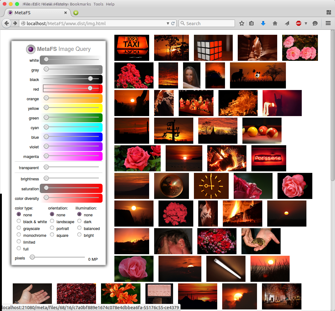Click the color diversity slider

click(x=71, y=197)
